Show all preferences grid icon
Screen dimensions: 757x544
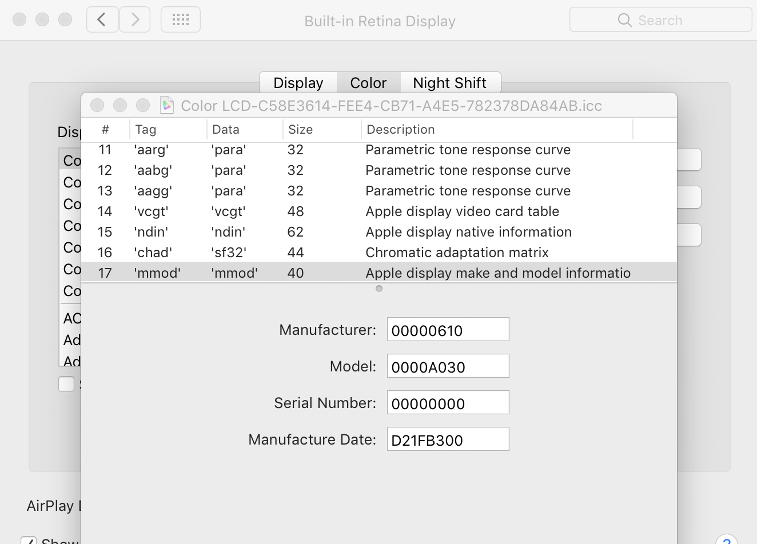[181, 20]
